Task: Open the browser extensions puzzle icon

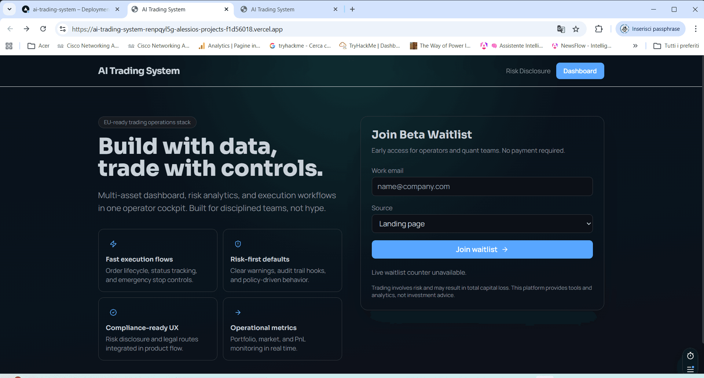Action: click(598, 29)
